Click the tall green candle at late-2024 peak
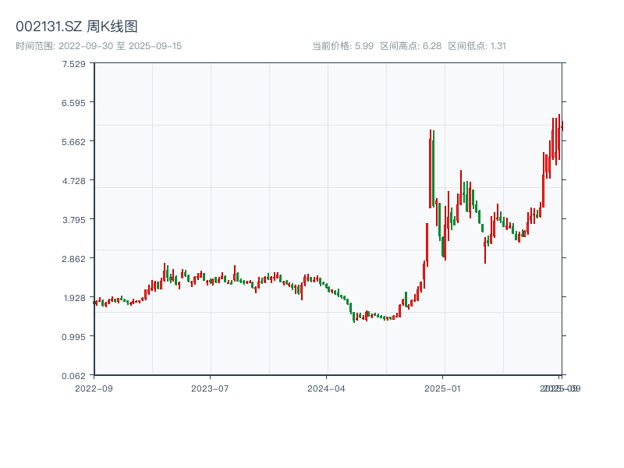 (x=433, y=168)
